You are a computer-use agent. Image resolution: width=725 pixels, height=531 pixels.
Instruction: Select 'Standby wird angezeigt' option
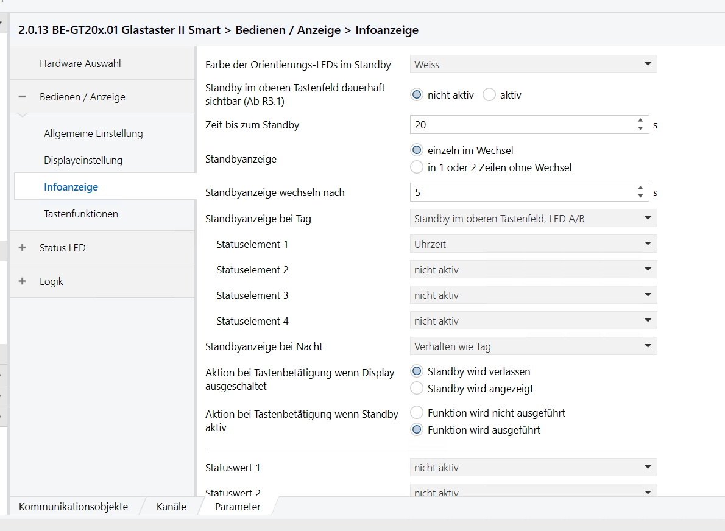pos(417,389)
